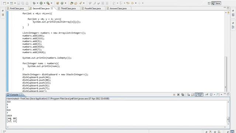This screenshot has height=133, width=236.
Task: Click the terminated FirstClass launch description
Action: point(58,99)
